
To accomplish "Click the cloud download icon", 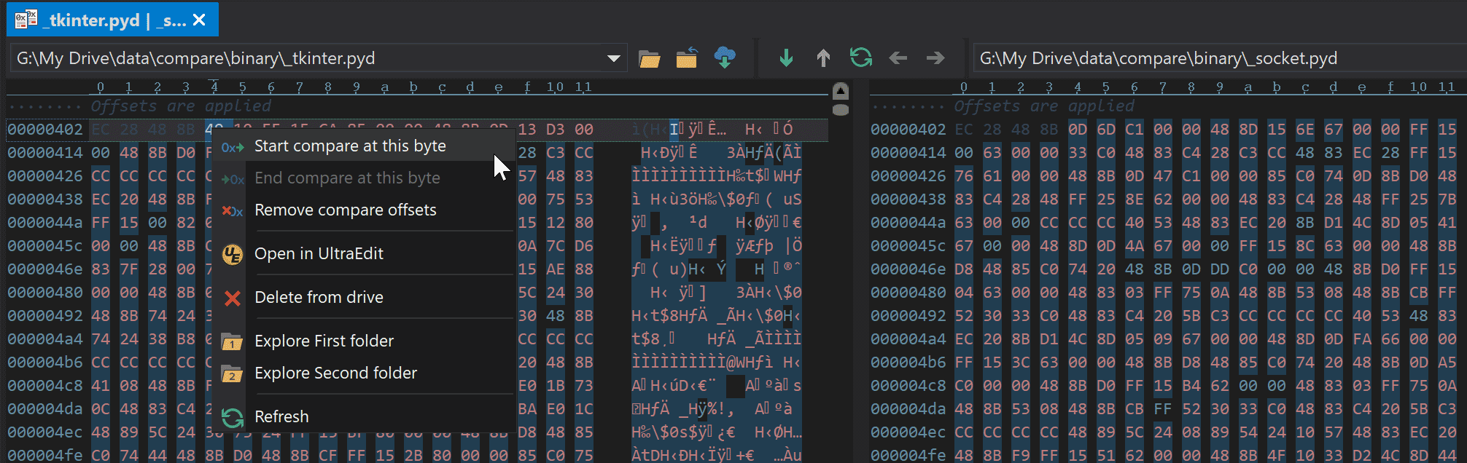I will click(725, 58).
